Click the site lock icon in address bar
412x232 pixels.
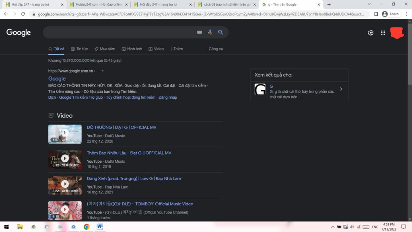[34, 14]
